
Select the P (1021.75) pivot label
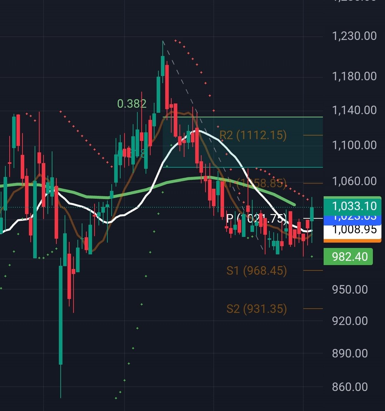257,218
